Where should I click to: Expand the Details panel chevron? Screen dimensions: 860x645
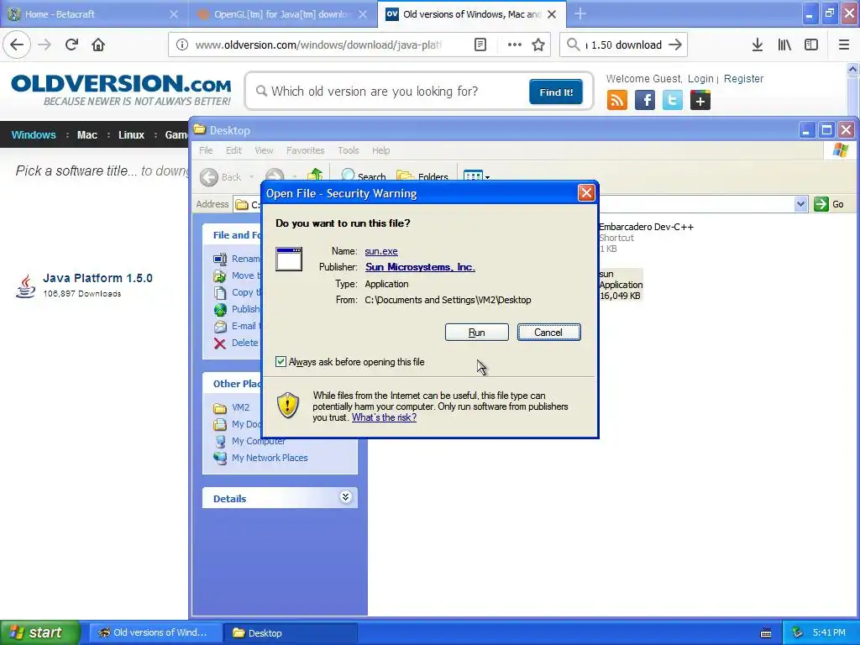coord(345,497)
